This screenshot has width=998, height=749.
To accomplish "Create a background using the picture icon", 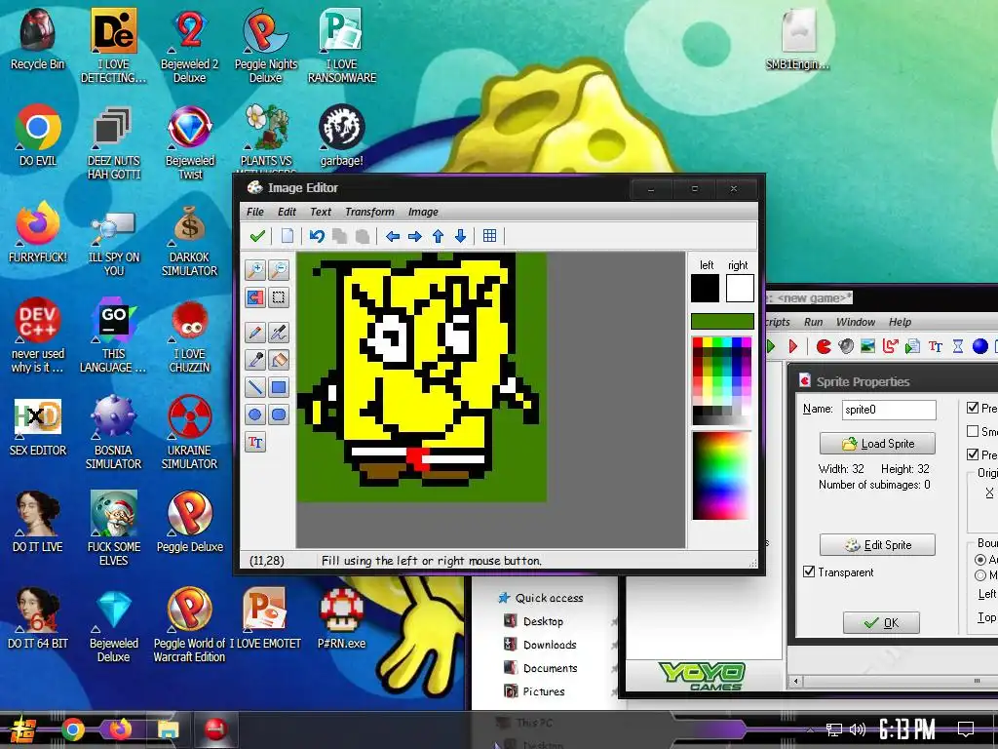I will (x=867, y=346).
